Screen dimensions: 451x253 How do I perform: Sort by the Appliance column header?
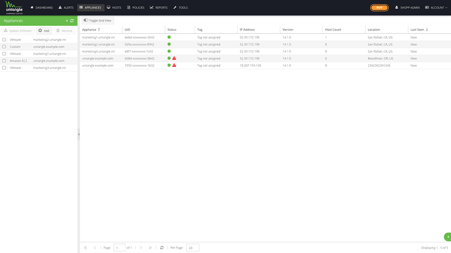click(x=101, y=30)
